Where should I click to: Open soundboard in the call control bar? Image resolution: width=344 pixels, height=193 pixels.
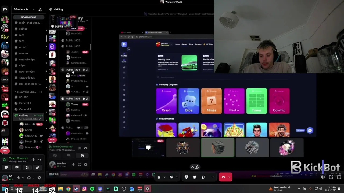(203, 177)
